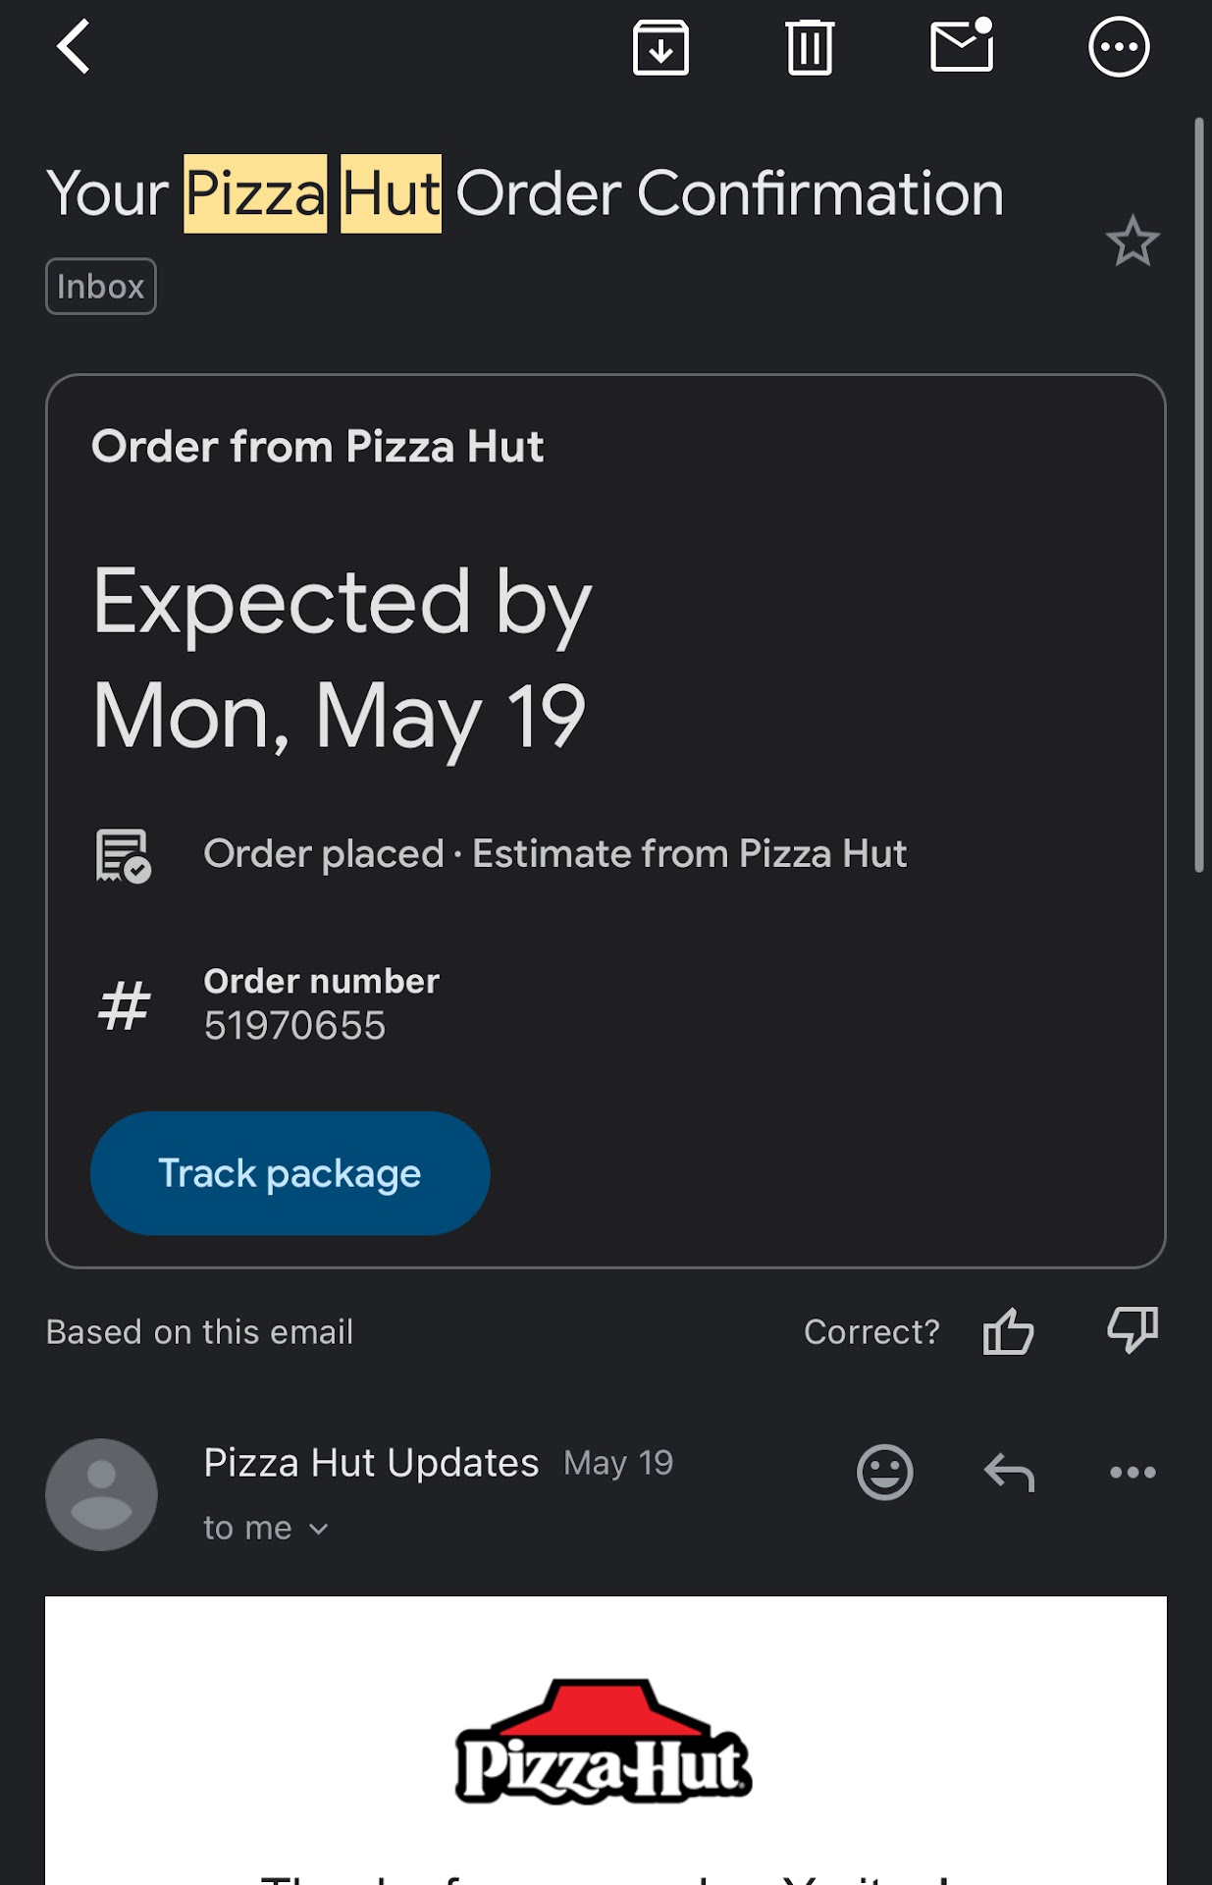This screenshot has width=1212, height=1885.
Task: Reply to Pizza Hut Updates
Action: pos(1009,1473)
